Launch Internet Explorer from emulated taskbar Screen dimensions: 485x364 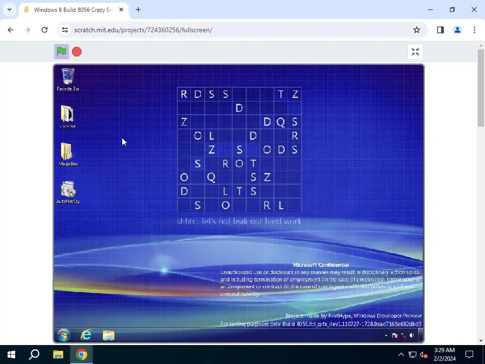pos(86,335)
